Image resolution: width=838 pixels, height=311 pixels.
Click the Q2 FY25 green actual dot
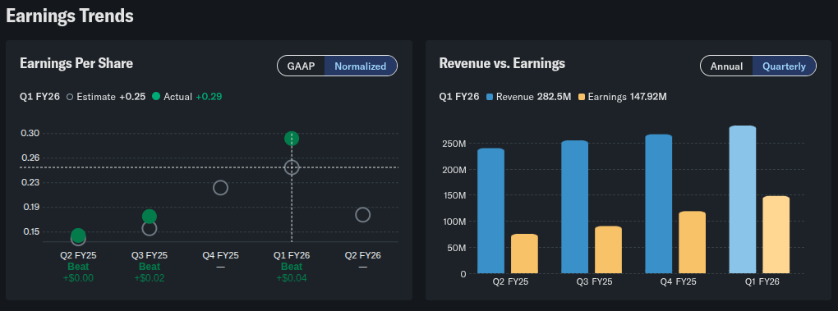pos(78,235)
